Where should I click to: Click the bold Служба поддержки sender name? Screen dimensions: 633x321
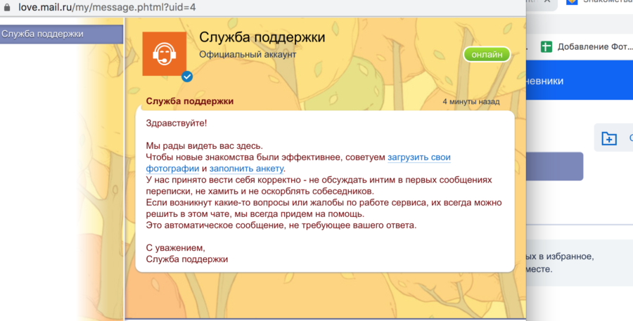click(190, 101)
